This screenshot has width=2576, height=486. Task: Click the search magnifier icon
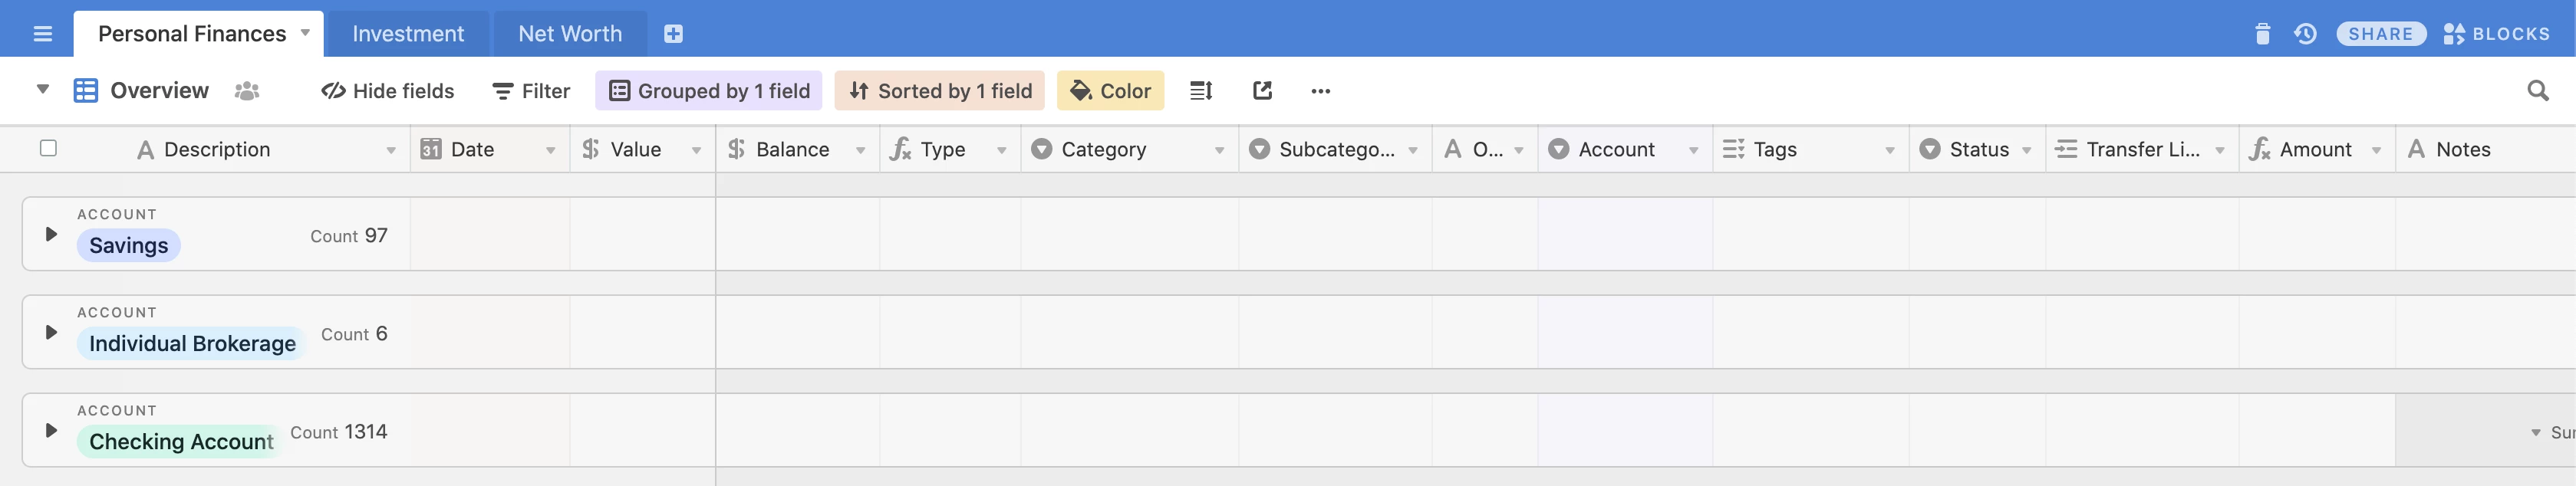(x=2537, y=91)
